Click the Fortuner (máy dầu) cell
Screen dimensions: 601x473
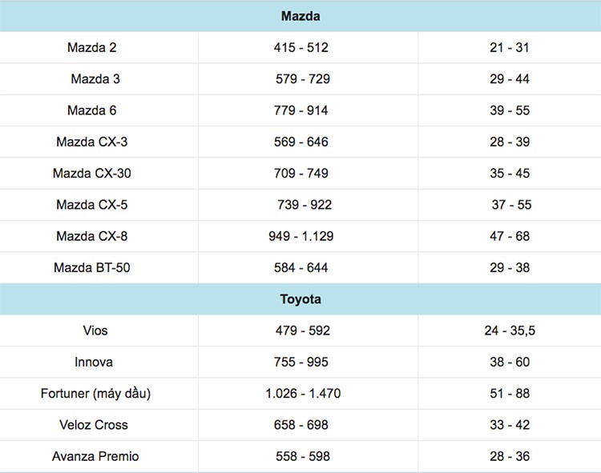point(95,394)
